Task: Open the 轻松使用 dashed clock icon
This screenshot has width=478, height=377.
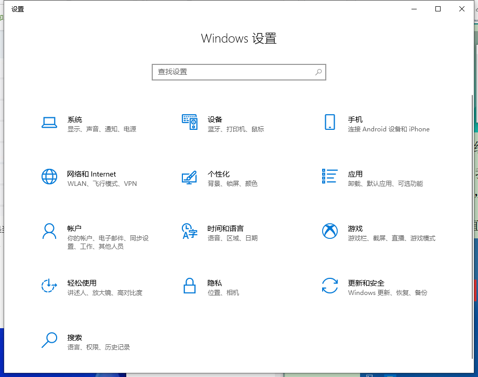Action: [49, 286]
